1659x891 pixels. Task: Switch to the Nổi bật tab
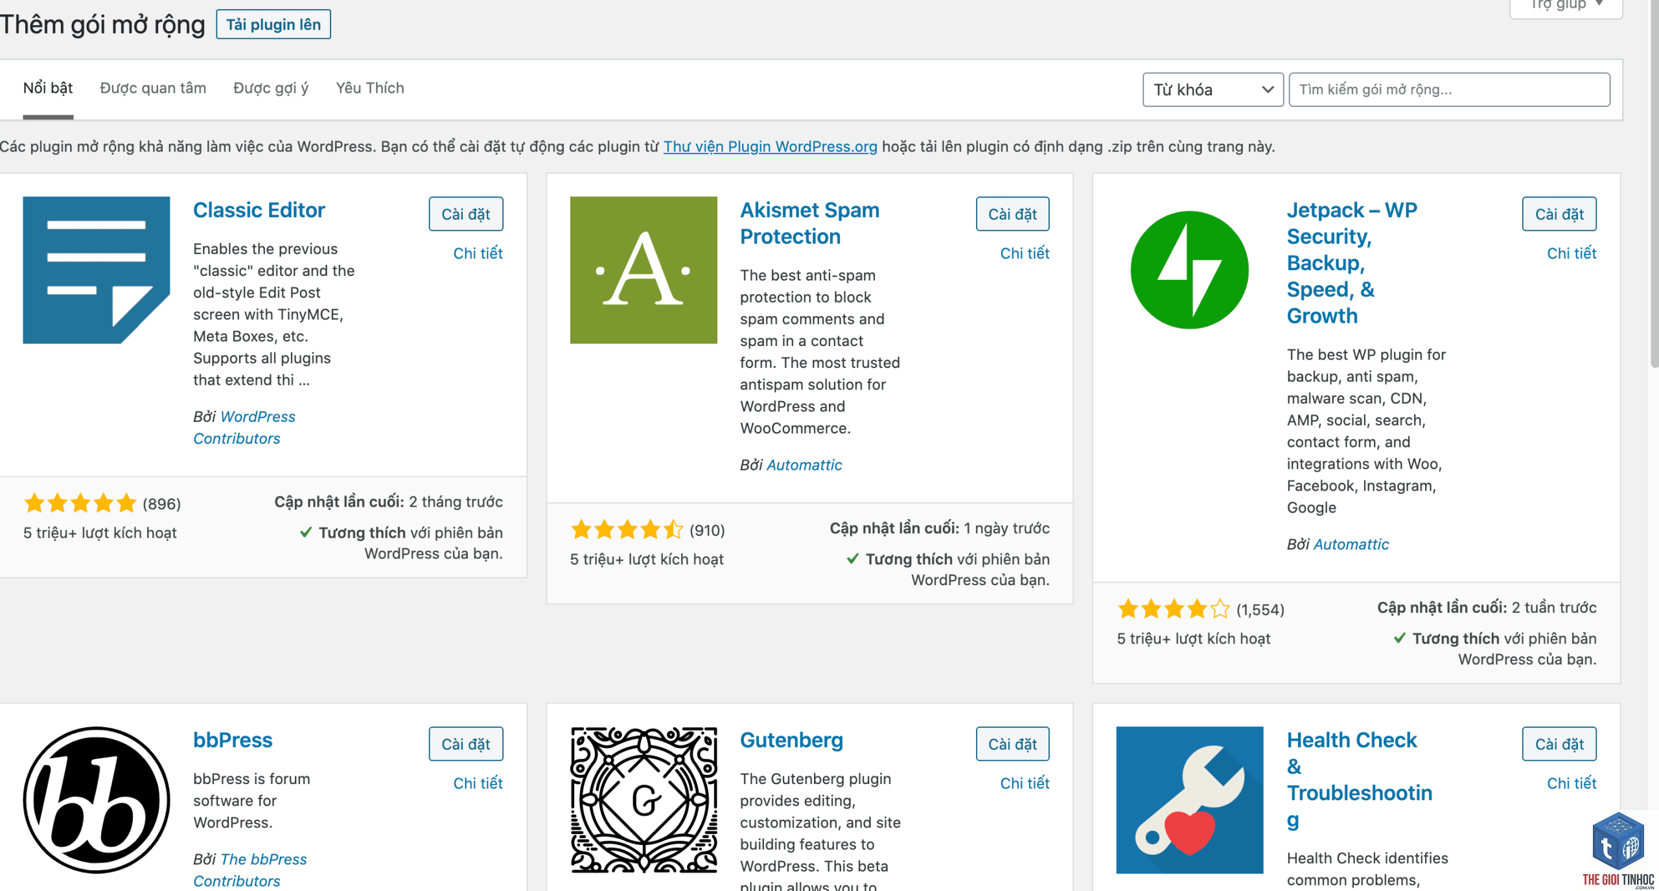pyautogui.click(x=48, y=88)
